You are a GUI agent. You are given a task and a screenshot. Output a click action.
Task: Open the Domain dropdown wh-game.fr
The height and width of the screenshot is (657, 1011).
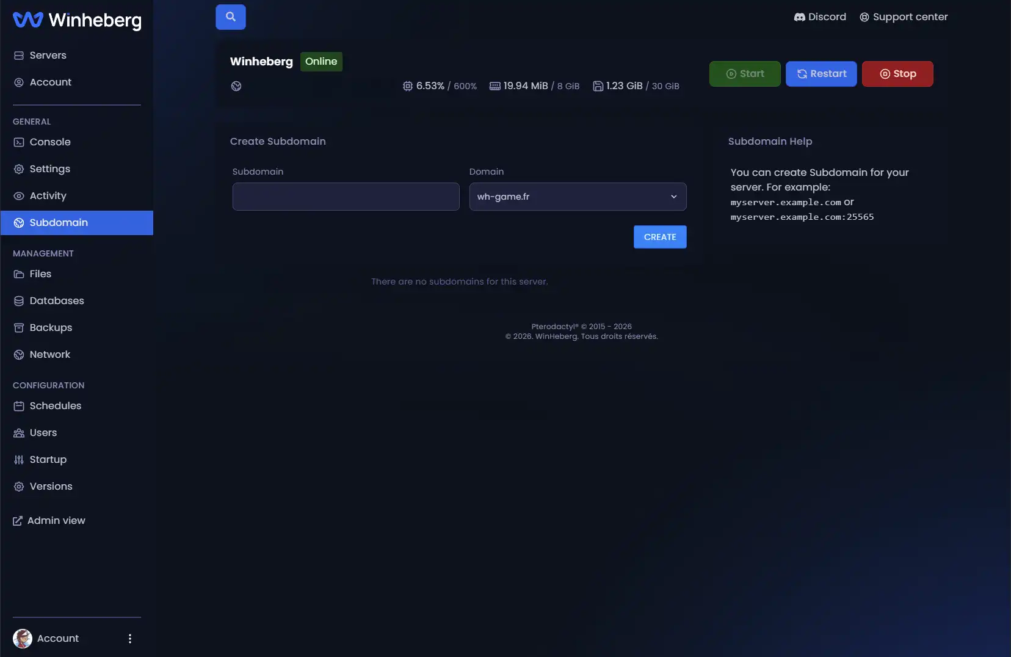point(578,197)
